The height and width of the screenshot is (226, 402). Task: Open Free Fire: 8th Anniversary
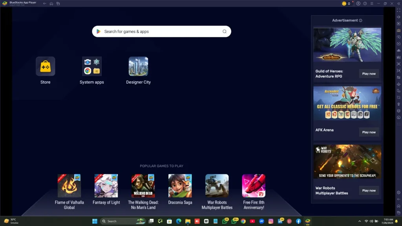[x=254, y=186]
